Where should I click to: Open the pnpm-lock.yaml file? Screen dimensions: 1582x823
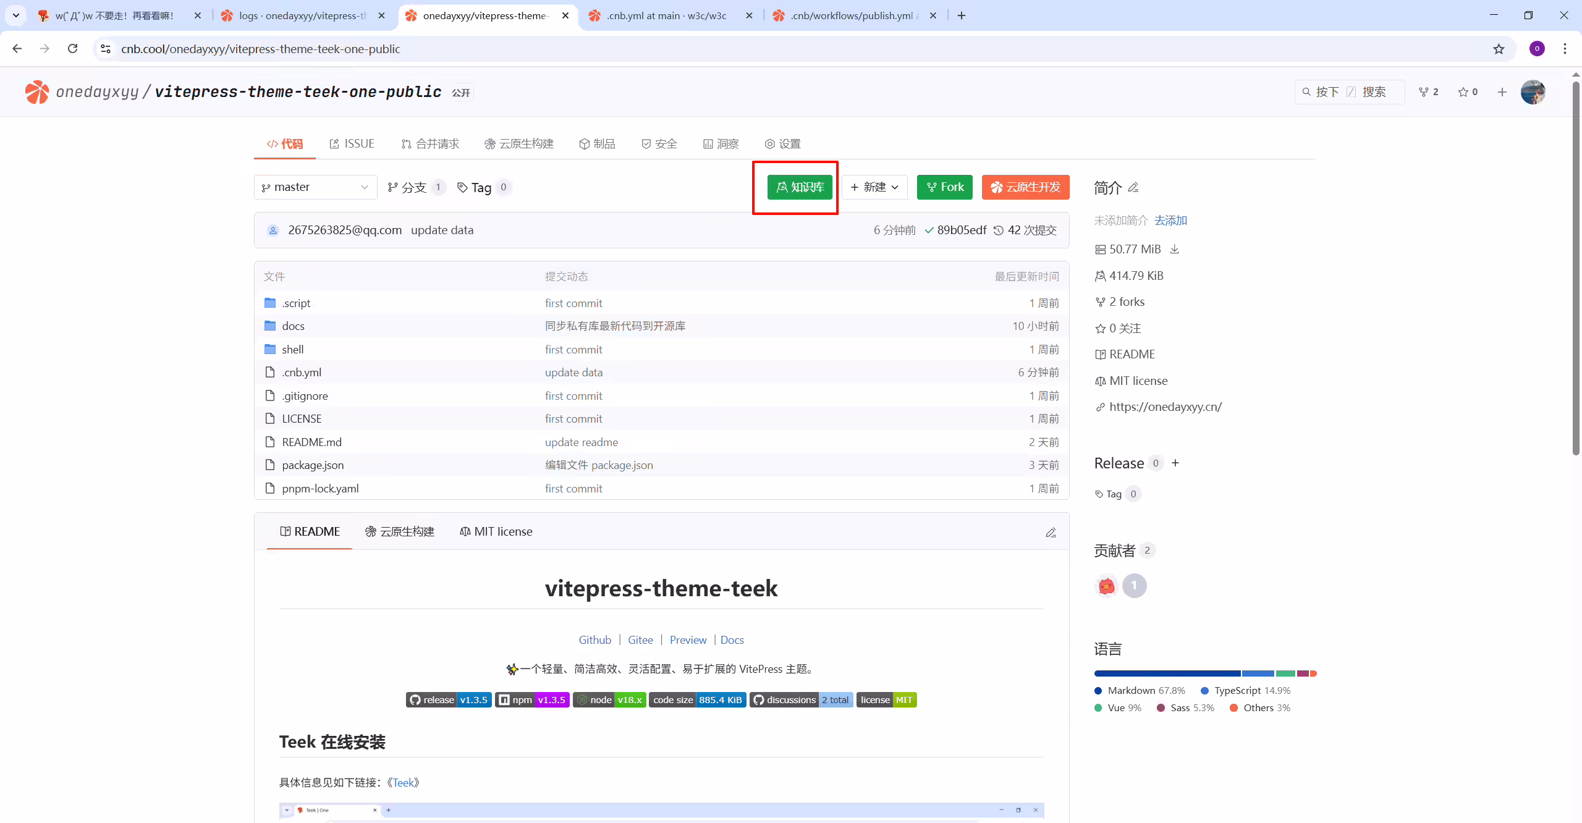click(320, 489)
